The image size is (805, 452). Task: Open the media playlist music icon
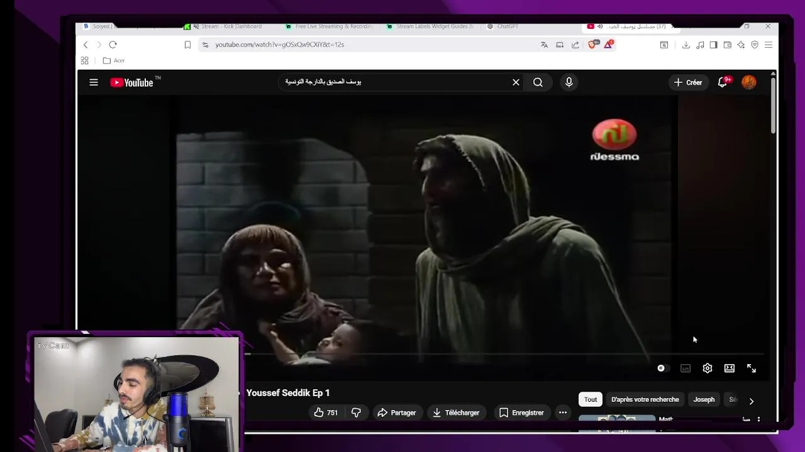pos(700,45)
